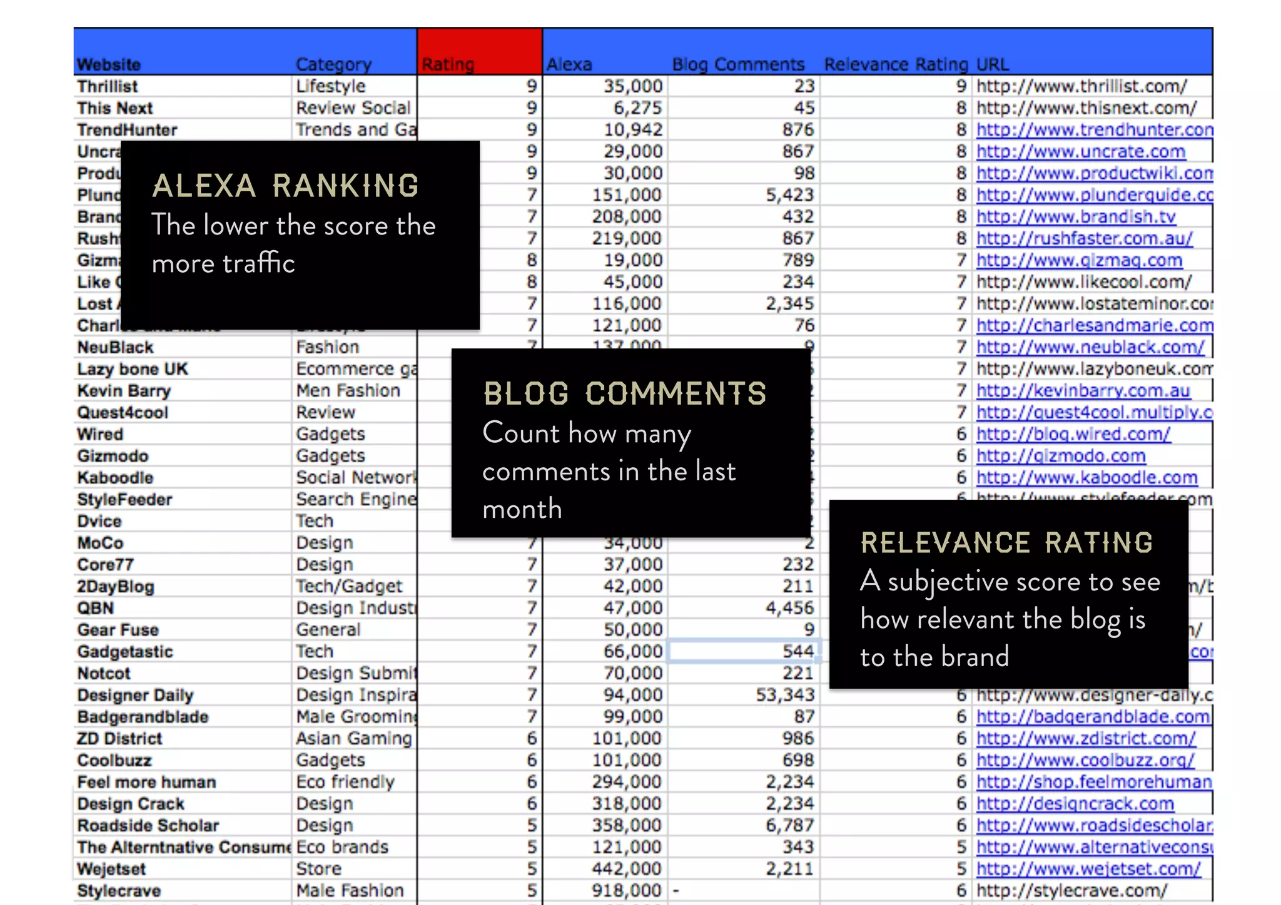Screen dimensions: 1281x905
Task: Click the badgerandblade.com link
Action: click(1093, 717)
